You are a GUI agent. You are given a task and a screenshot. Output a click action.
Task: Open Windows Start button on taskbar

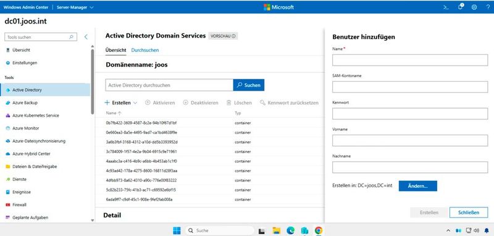tap(177, 230)
